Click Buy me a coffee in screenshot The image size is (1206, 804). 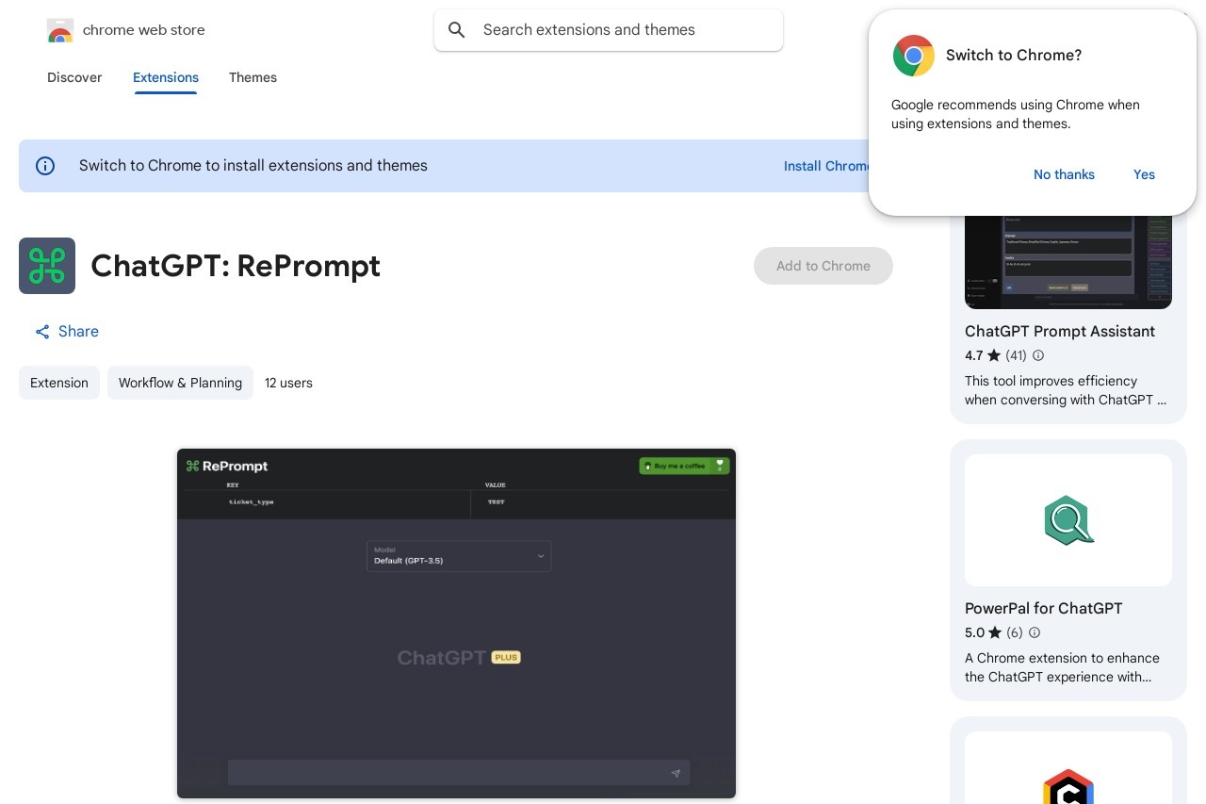tap(684, 466)
